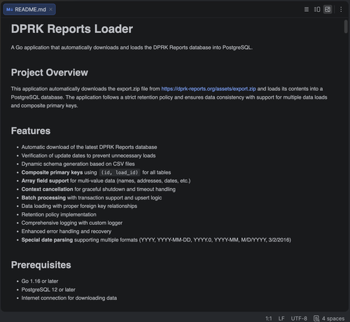Select the README.md editor tab
The width and height of the screenshot is (350, 322).
pos(29,9)
